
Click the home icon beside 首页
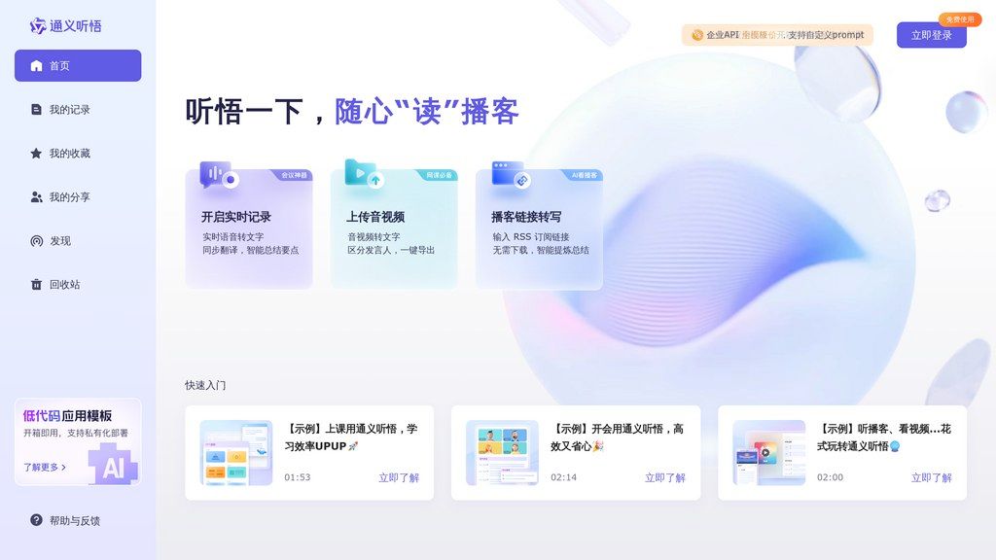click(36, 65)
